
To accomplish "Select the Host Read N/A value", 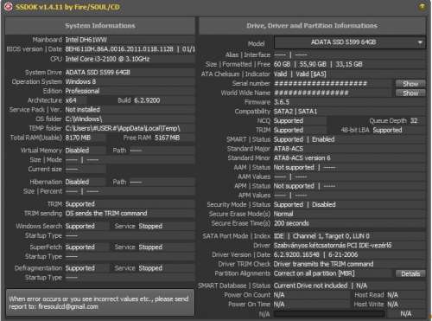I will pyautogui.click(x=392, y=295).
